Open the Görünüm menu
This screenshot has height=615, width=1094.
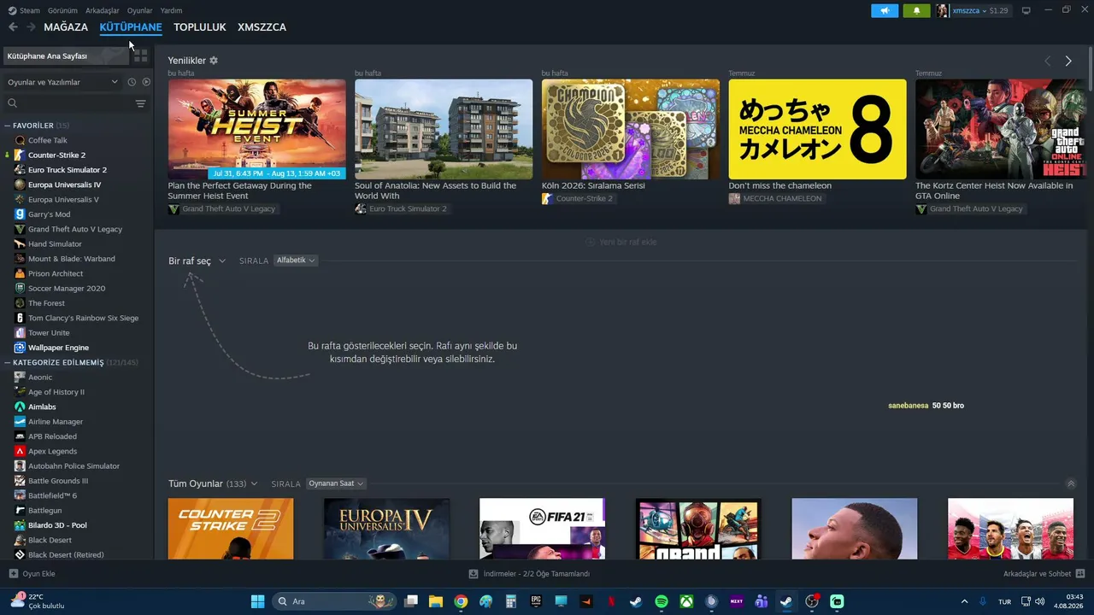62,10
